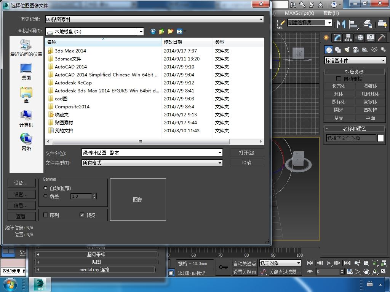This screenshot has height=292, width=390.
Task: Enable the AutoGrid (自动栅格) checkbox
Action: [x=339, y=78]
